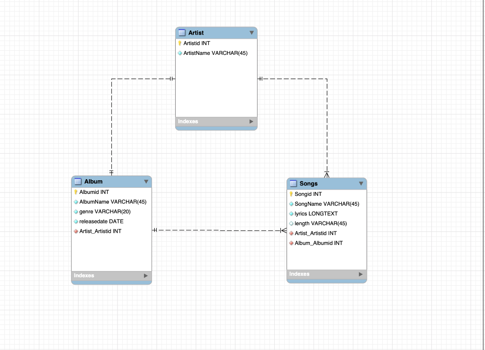Image resolution: width=485 pixels, height=350 pixels.
Task: Click the key icon next to Songid
Action: pyautogui.click(x=290, y=194)
